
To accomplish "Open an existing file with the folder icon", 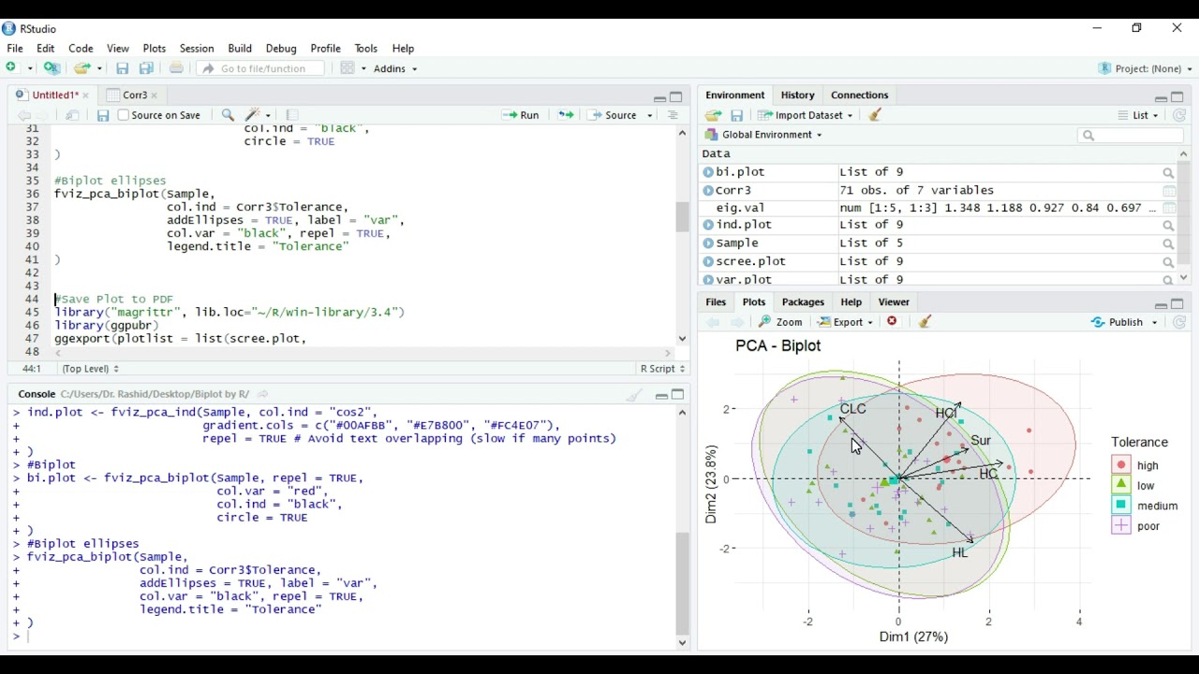I will point(82,68).
